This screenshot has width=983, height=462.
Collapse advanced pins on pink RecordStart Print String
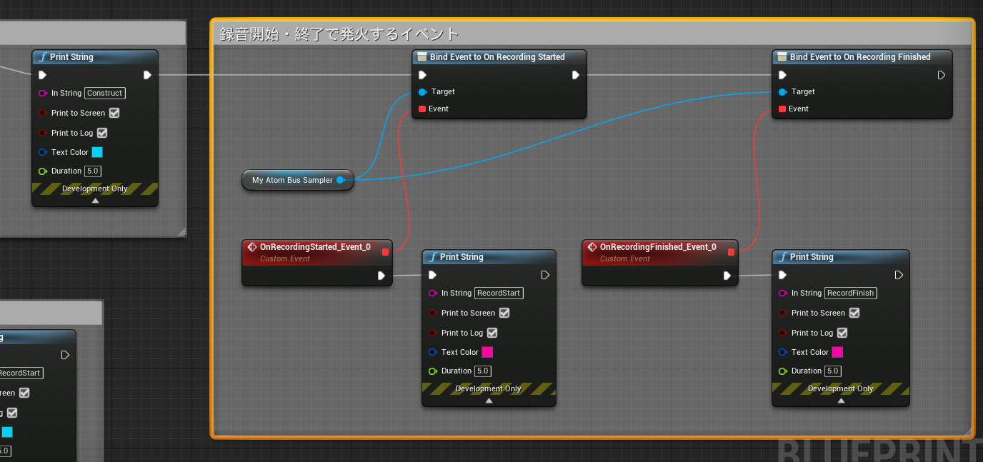pos(489,401)
